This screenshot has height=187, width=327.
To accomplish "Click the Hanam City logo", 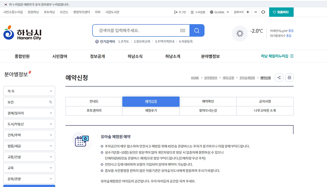I will pyautogui.click(x=22, y=33).
